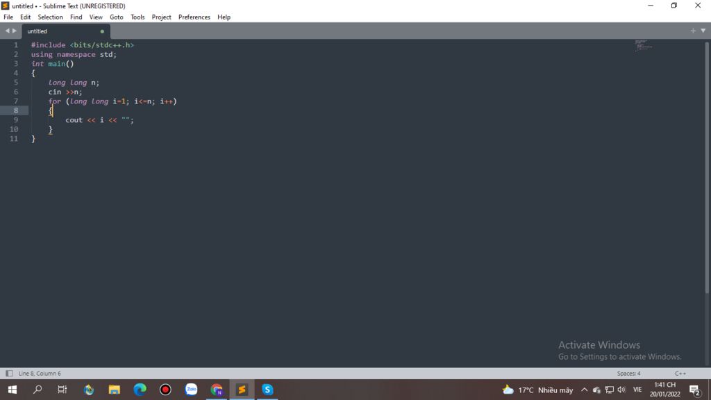This screenshot has width=711, height=400.
Task: Open Task View from the taskbar
Action: (62, 390)
